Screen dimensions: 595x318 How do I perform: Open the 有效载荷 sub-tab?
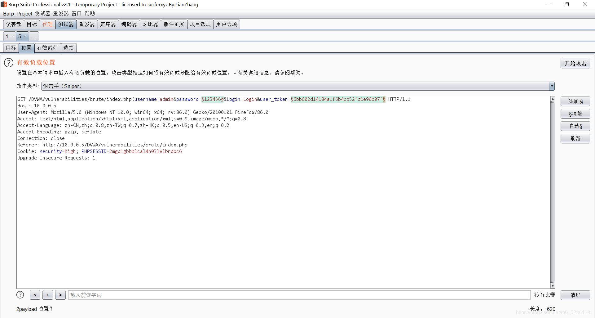(x=47, y=48)
